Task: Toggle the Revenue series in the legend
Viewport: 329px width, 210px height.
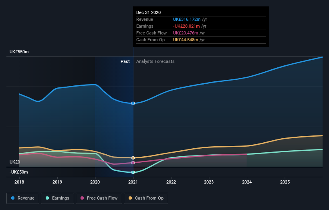Action: (23, 198)
